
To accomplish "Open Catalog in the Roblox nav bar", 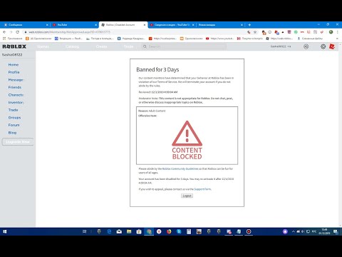I will coord(73,46).
